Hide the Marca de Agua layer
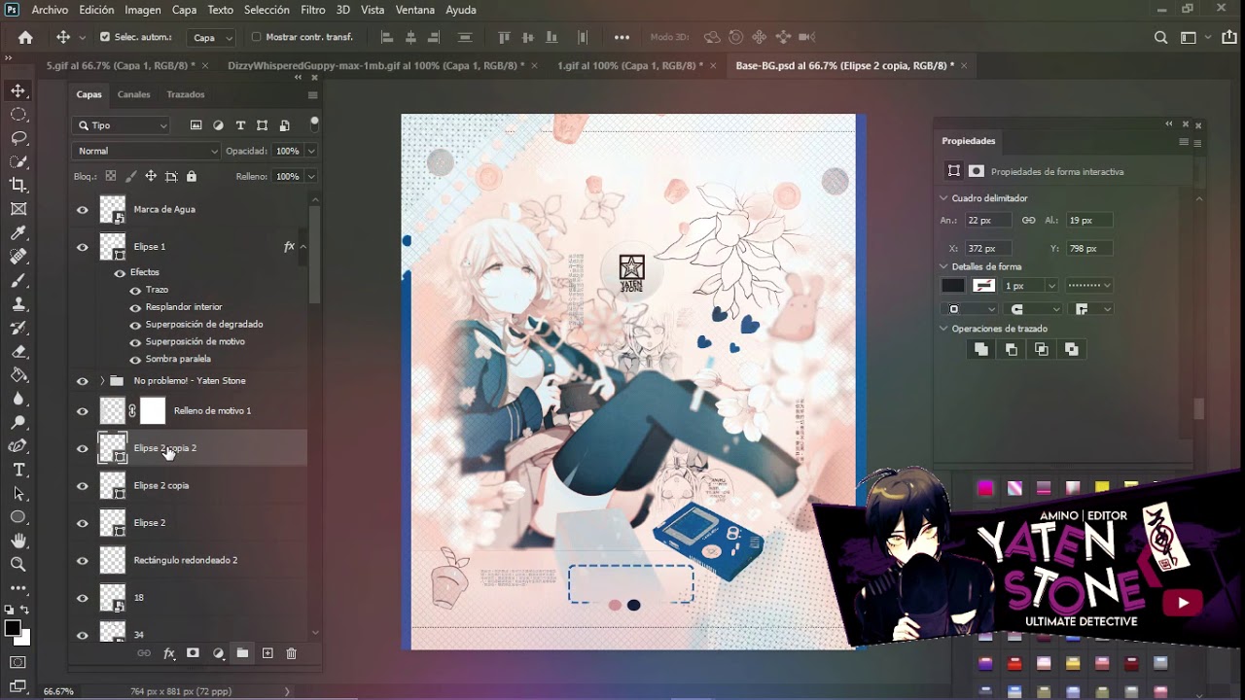This screenshot has height=700, width=1245. (x=83, y=209)
